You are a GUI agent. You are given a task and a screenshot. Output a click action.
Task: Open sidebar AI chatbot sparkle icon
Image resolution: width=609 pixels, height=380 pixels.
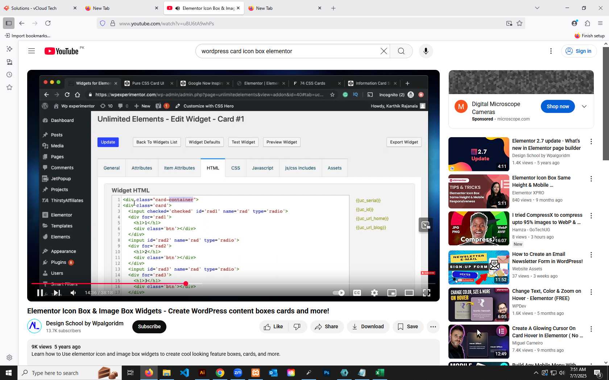point(9,49)
